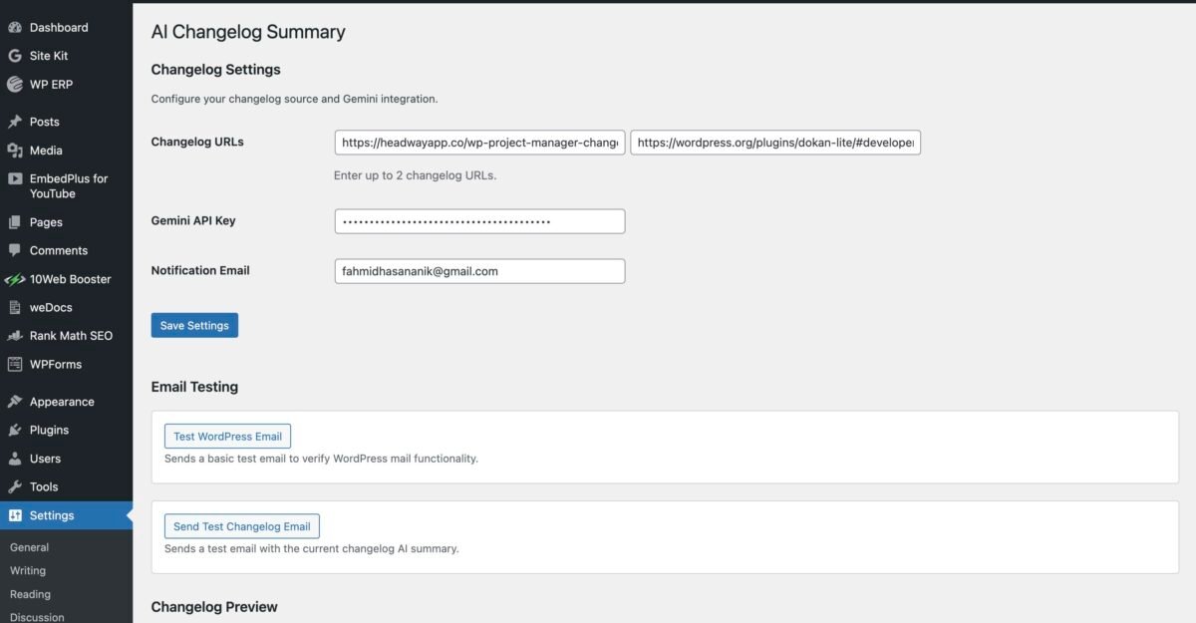
Task: Click the AI Changelog Summary page title
Action: tap(248, 32)
